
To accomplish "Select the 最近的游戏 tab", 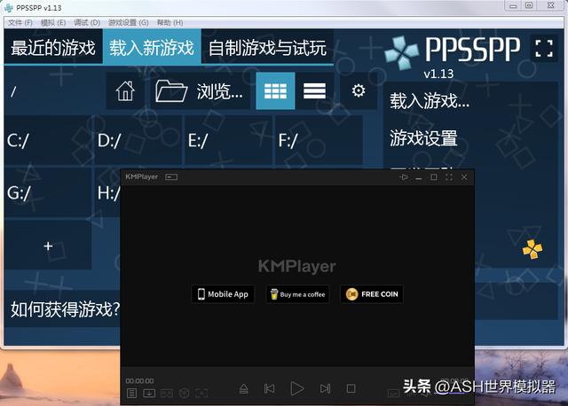I will (53, 48).
